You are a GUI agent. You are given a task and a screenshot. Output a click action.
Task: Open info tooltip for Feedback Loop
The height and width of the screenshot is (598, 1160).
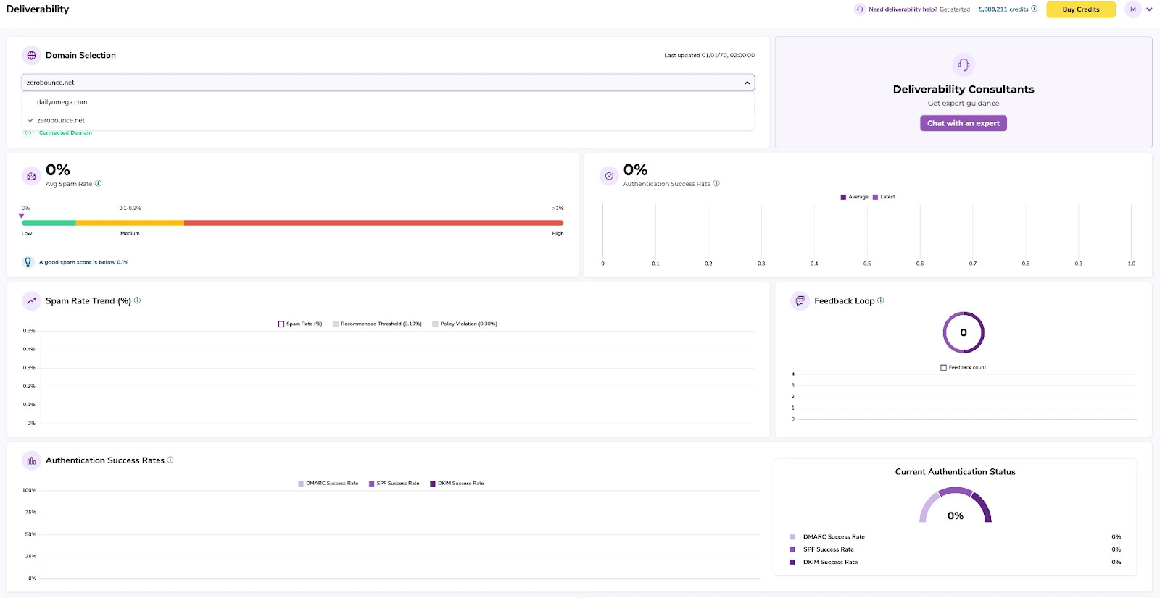click(881, 300)
